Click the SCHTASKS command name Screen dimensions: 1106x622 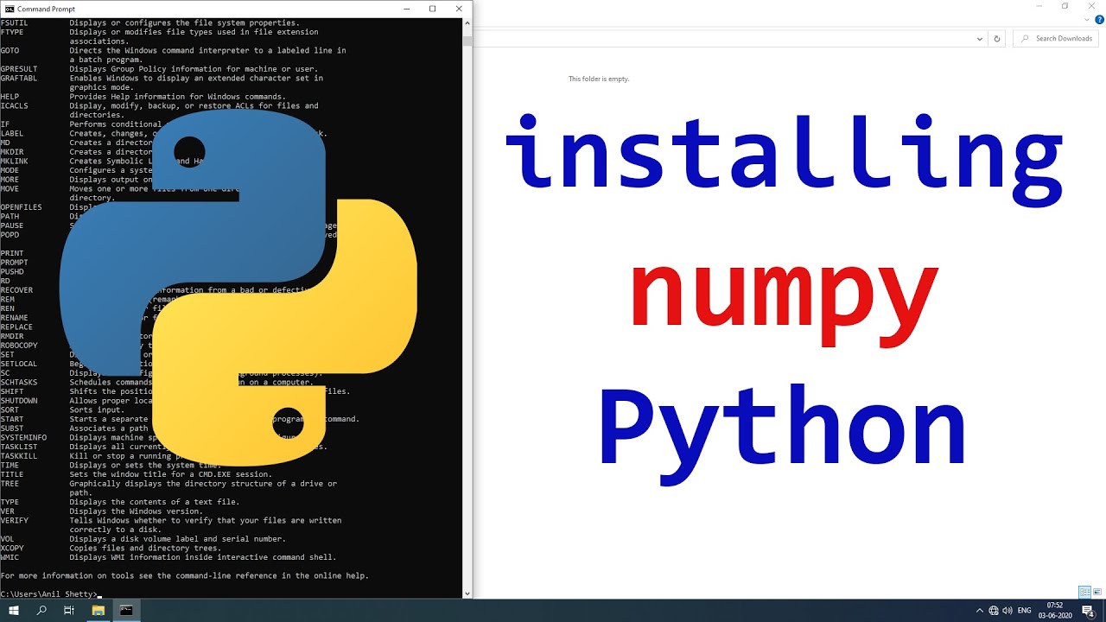pyautogui.click(x=19, y=382)
